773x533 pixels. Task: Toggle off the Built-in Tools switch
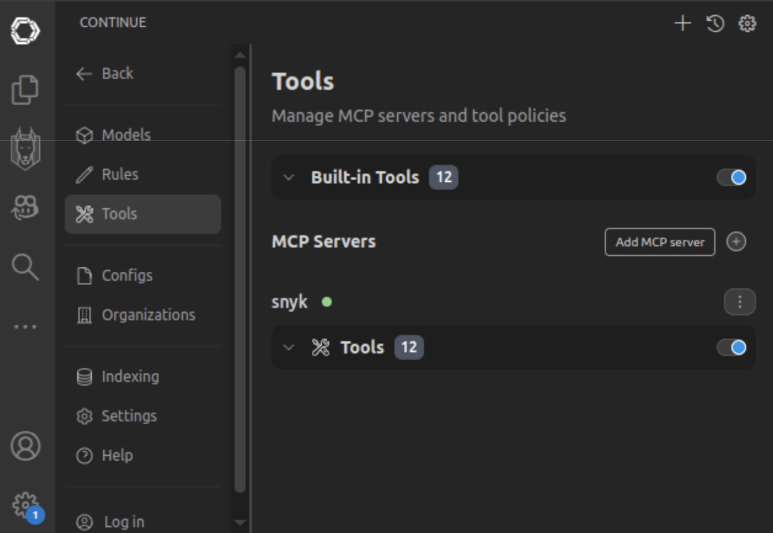(732, 177)
